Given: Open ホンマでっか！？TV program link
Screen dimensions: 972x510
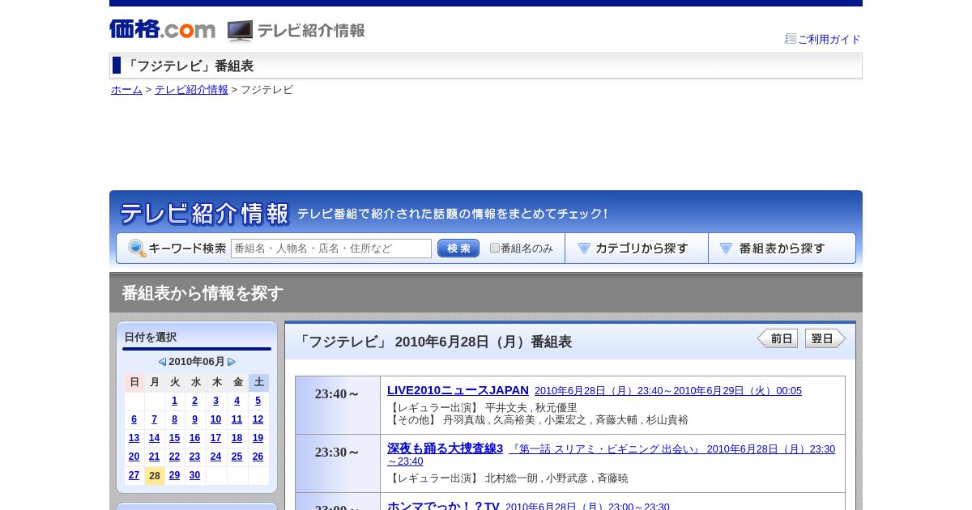Looking at the screenshot, I should [443, 506].
